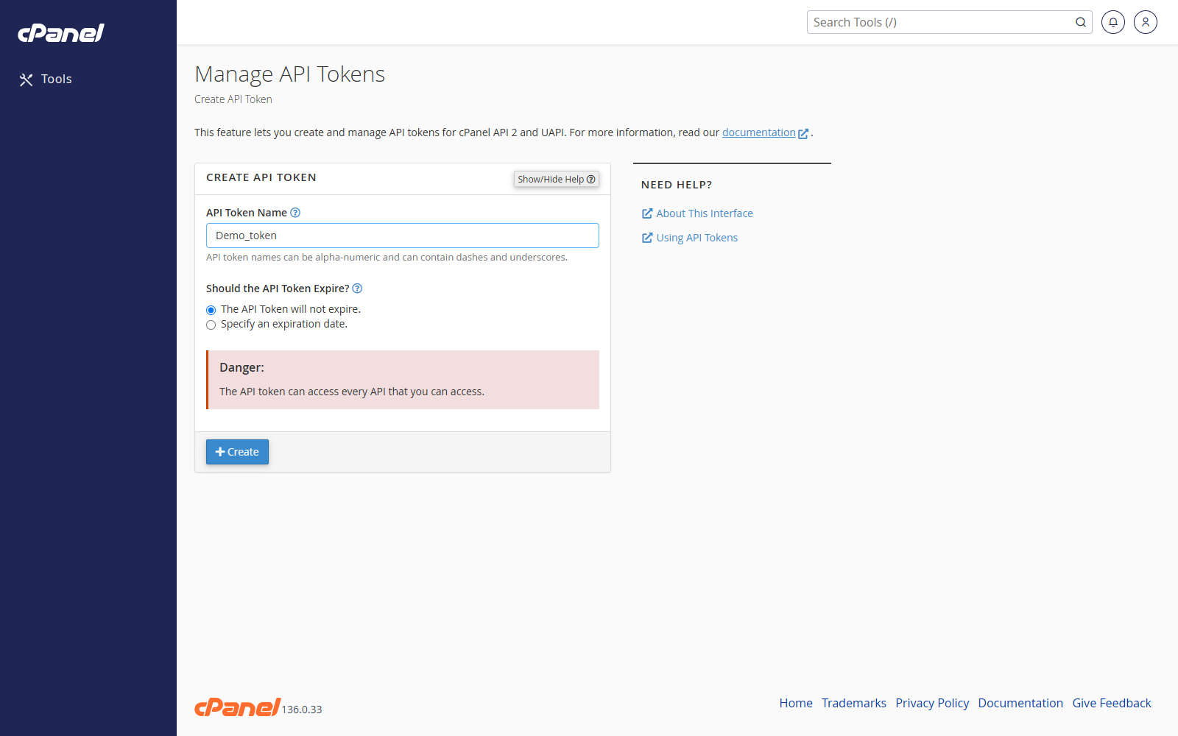Viewport: 1178px width, 736px height.
Task: Click help icon beside Token Expire question
Action: click(x=357, y=289)
